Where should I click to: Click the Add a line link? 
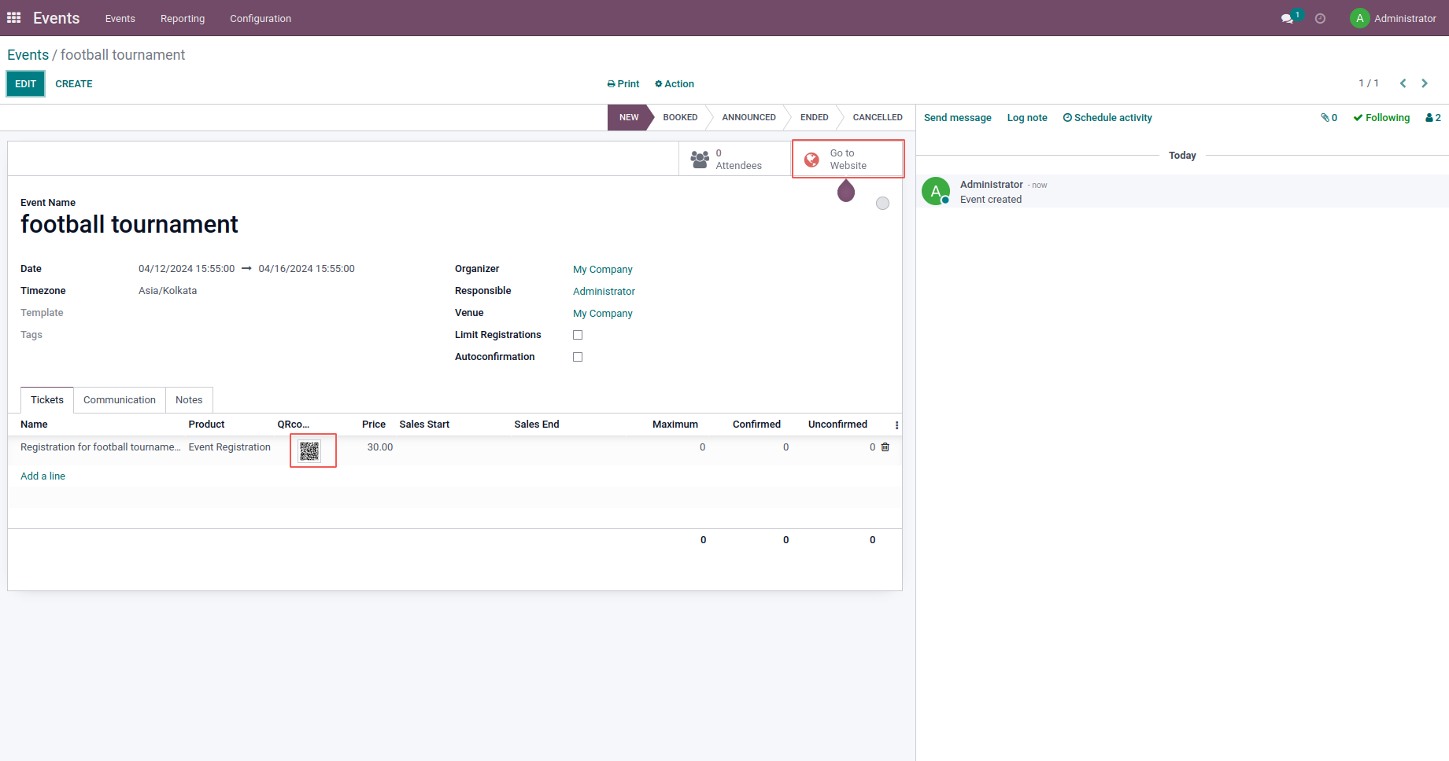pyautogui.click(x=43, y=476)
